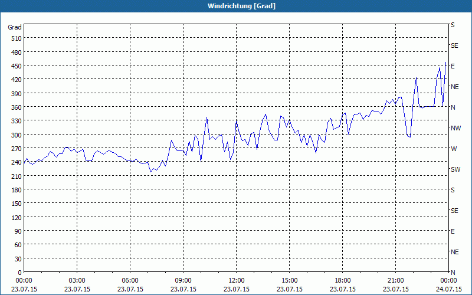Select the 300 value on the degree axis
The width and height of the screenshot is (472, 295).
tap(17, 135)
